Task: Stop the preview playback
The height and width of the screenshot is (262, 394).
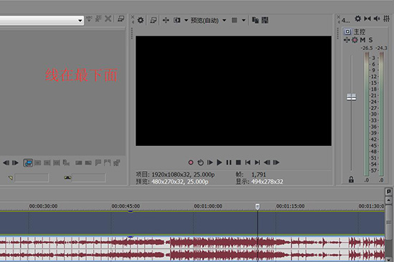Action: [239, 162]
